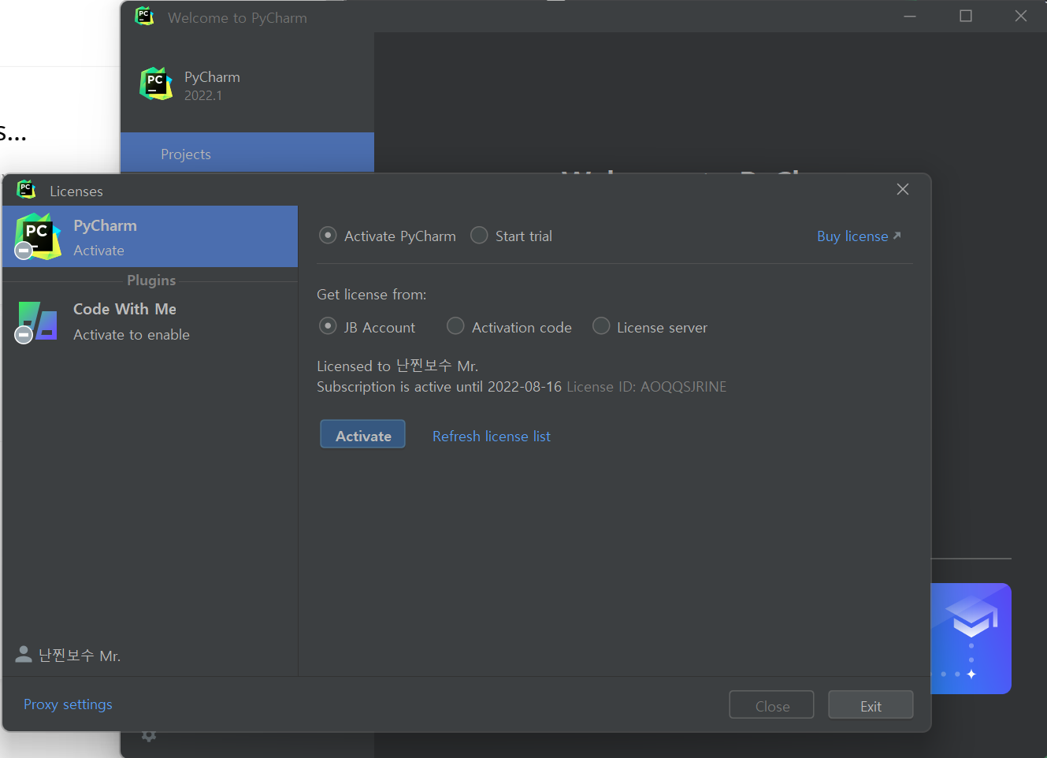1047x758 pixels.
Task: Click PyCharm 2022.1 logo in Welcome sidebar
Action: click(156, 84)
